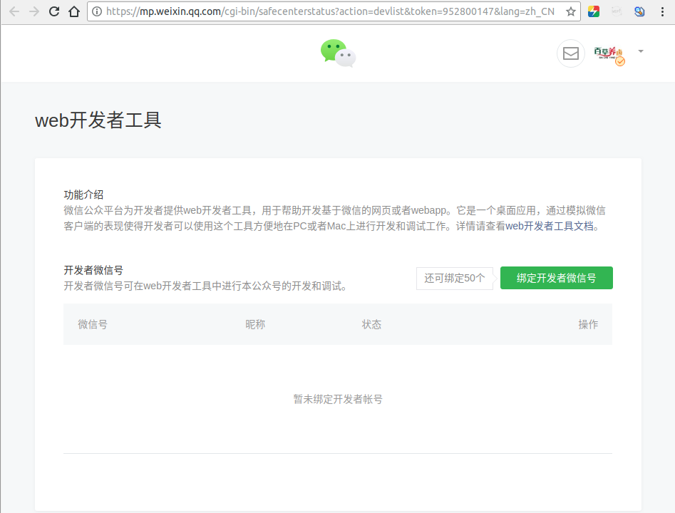Click the 开发者微信号 section heading
Screen dimensions: 675x513
[93, 270]
